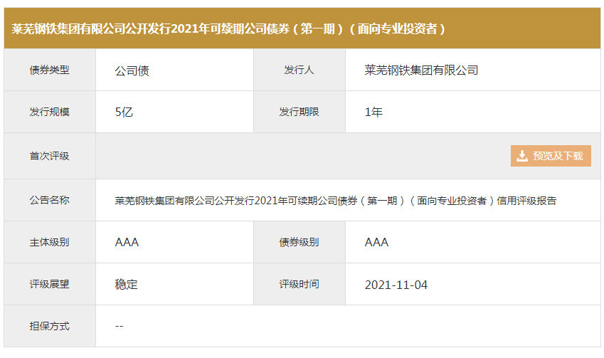Viewport: 604px width, 358px height.
Task: Click the 公司债 bond type value
Action: [x=132, y=70]
